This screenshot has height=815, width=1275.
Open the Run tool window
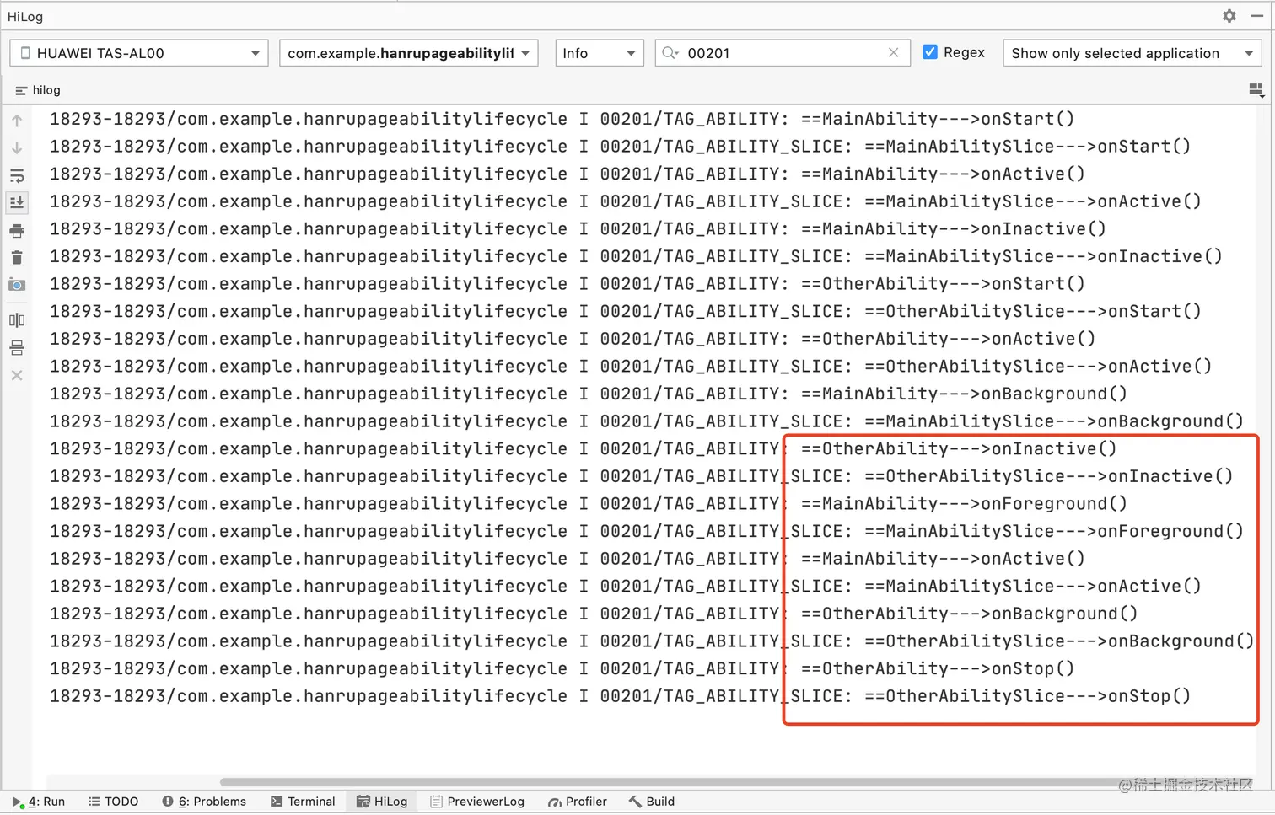tap(39, 802)
